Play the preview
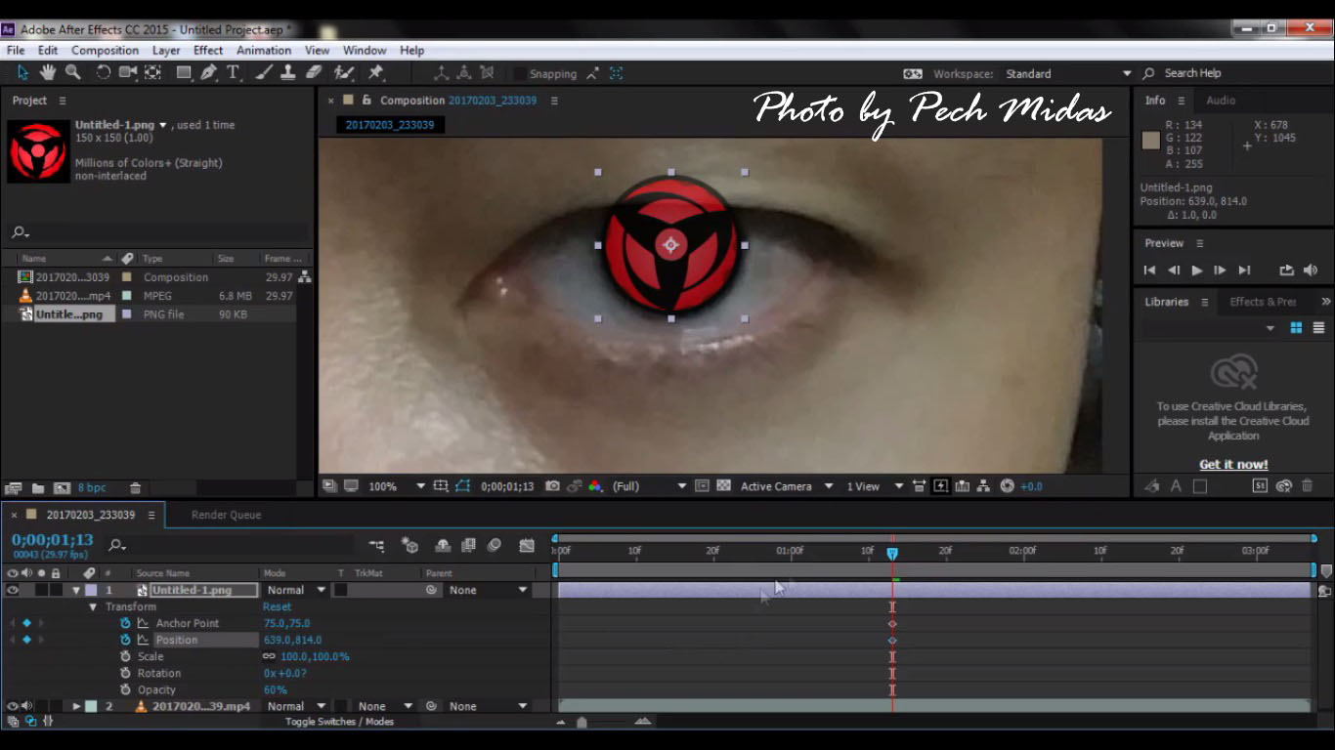This screenshot has width=1335, height=750. pos(1196,271)
